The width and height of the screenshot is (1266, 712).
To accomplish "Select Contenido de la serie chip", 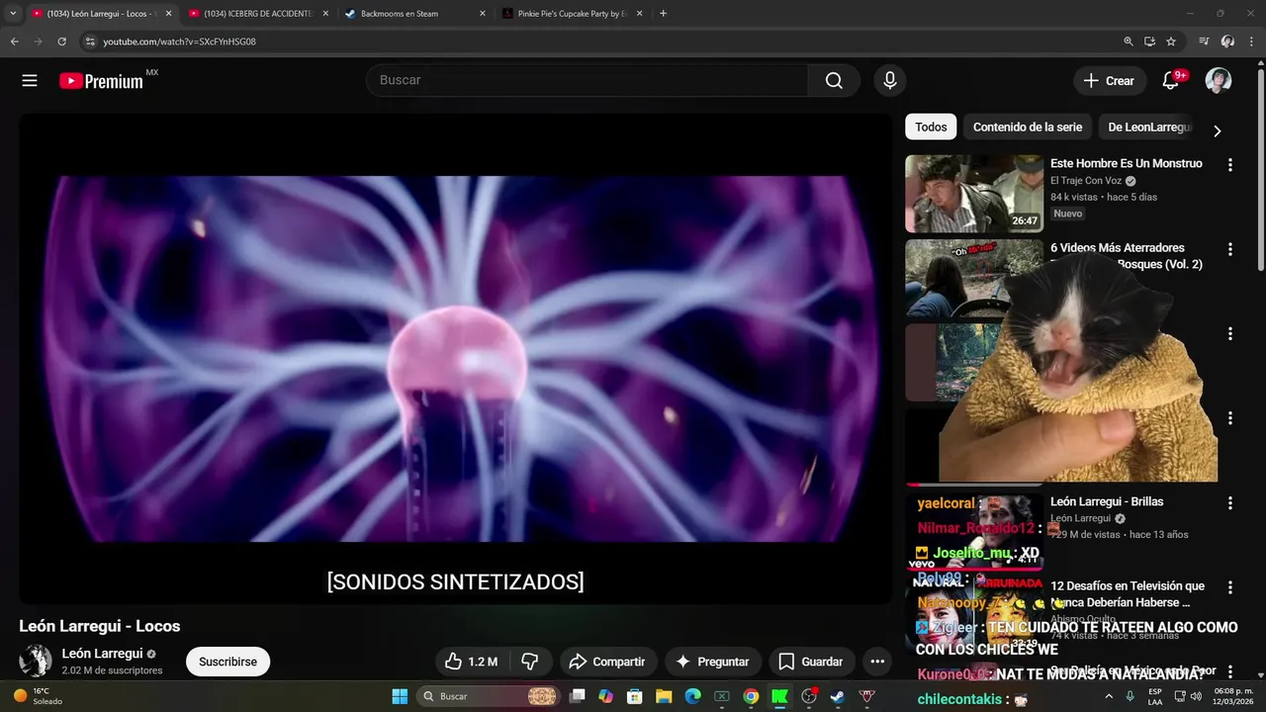I will [x=1028, y=128].
